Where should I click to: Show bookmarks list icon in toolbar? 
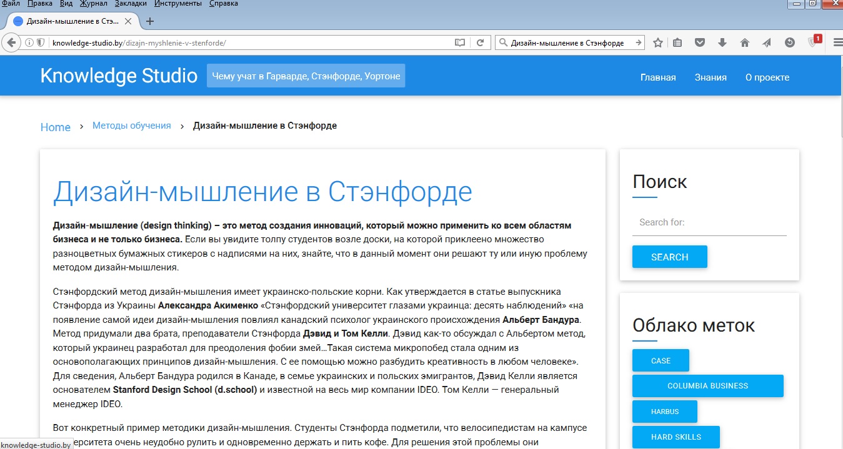coord(678,43)
